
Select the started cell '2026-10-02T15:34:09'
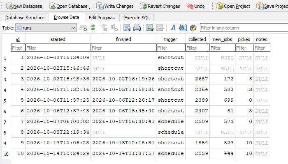(x=58, y=58)
